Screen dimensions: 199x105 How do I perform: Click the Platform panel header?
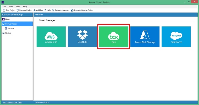pos(116,15)
